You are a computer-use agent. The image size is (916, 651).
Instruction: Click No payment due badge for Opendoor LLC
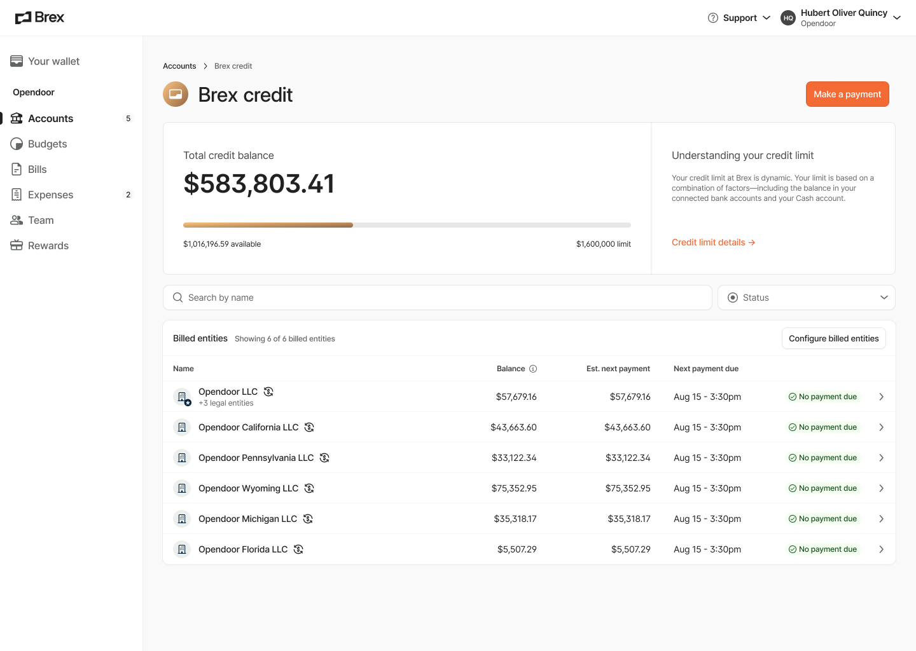(823, 397)
